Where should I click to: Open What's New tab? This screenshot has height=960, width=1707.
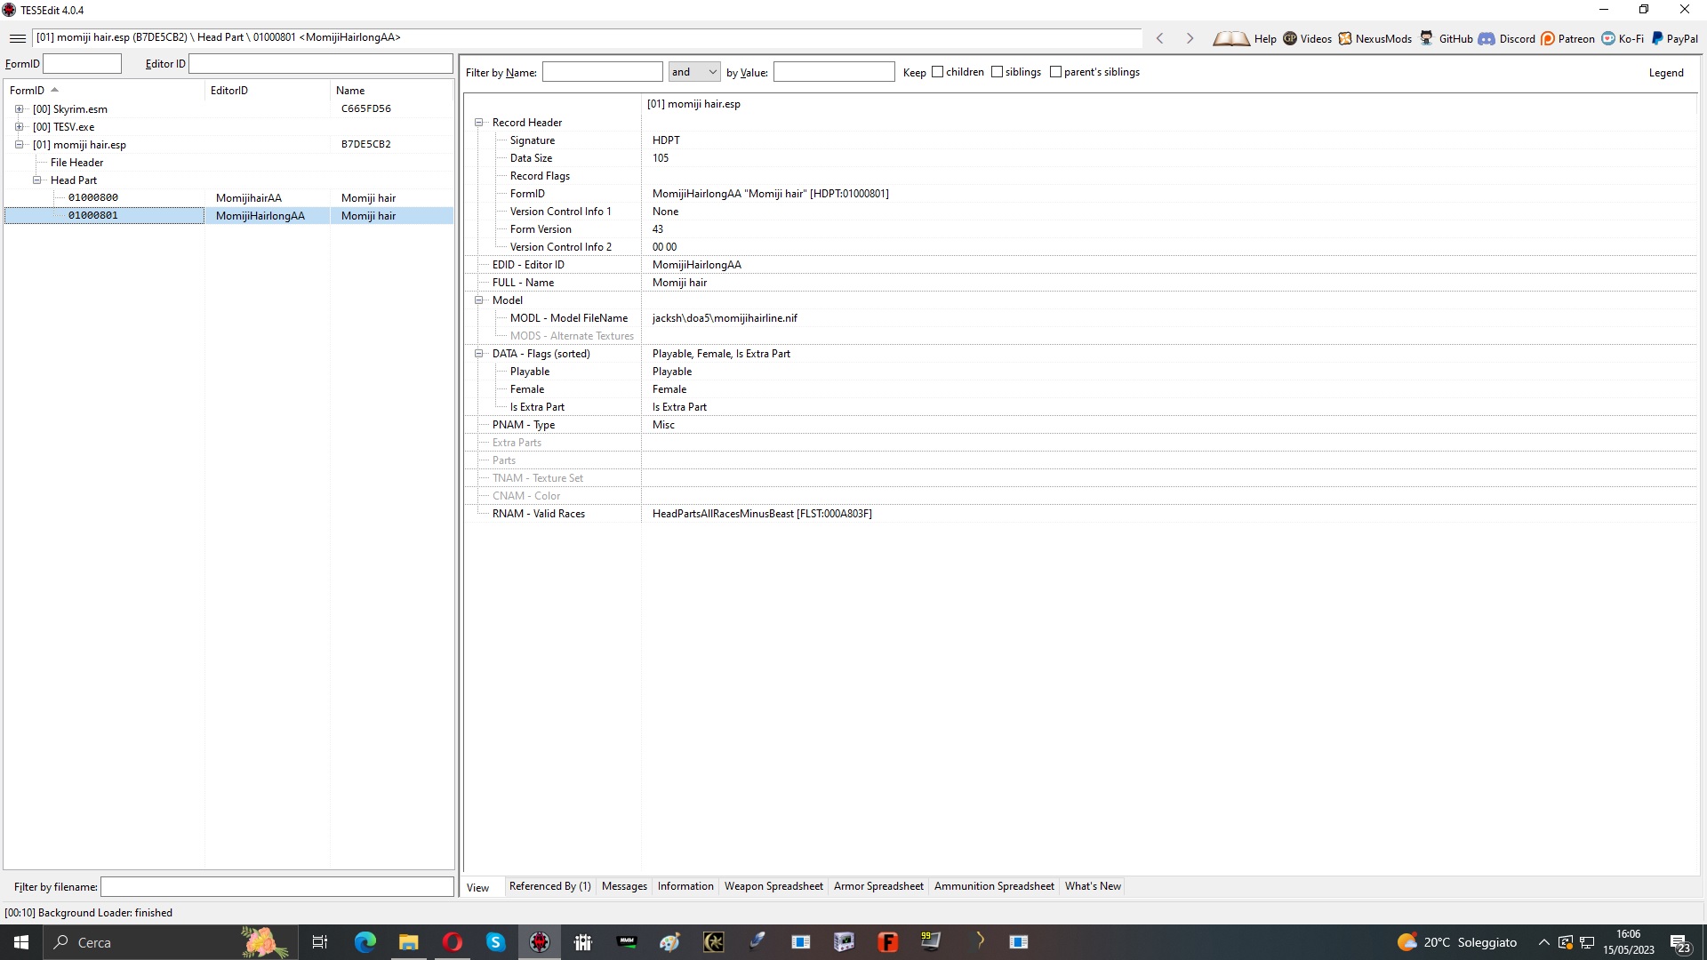1093,886
